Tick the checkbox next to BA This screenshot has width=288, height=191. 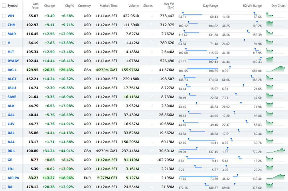(4, 187)
